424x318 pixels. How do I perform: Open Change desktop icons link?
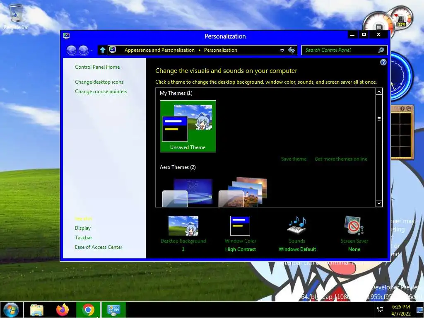tap(99, 82)
